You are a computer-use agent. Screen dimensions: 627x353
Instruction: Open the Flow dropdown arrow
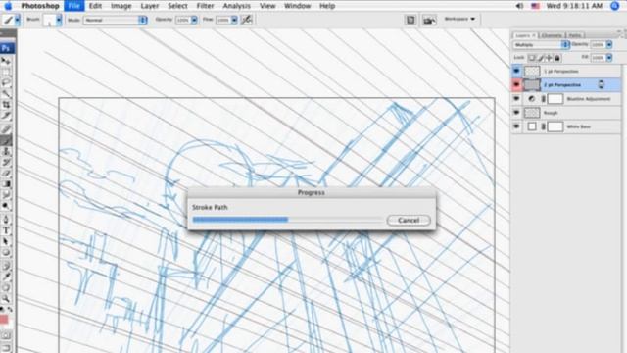click(234, 20)
